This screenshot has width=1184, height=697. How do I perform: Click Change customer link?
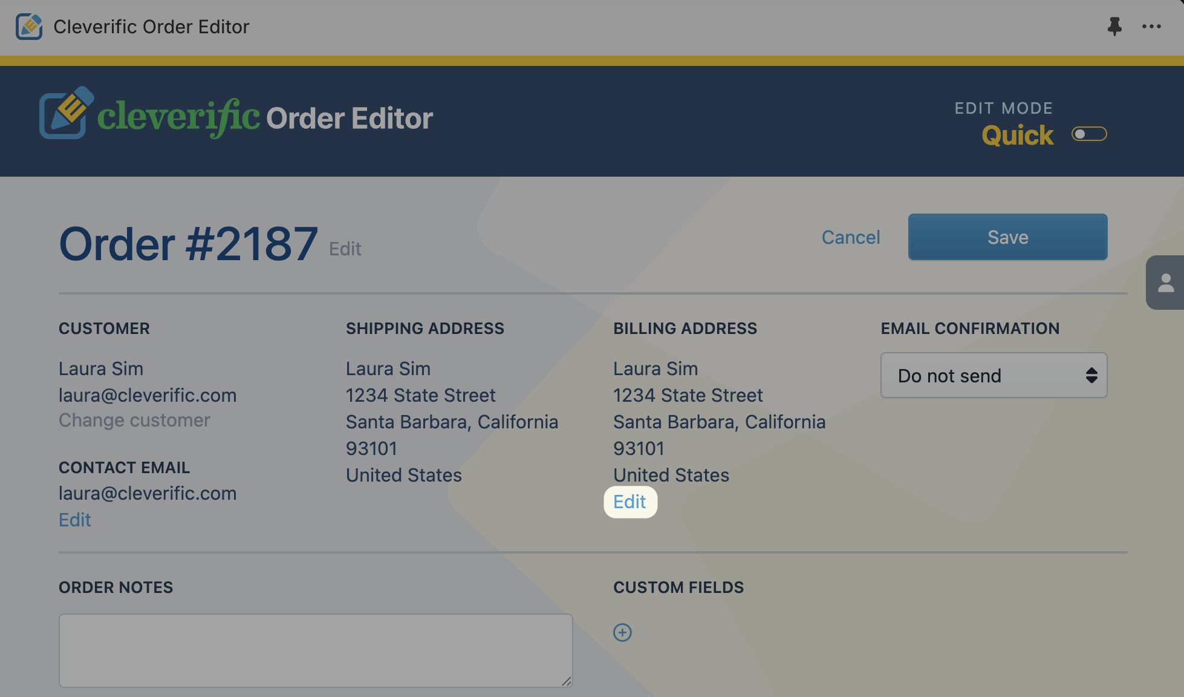pos(134,420)
